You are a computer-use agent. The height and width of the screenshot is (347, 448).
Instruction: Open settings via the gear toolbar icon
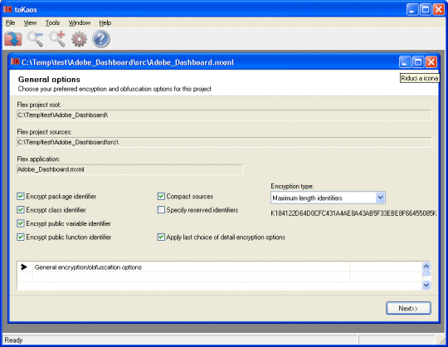click(x=79, y=39)
